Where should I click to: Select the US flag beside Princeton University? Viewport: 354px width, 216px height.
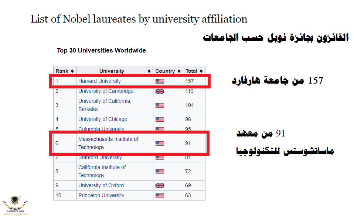coord(160,195)
